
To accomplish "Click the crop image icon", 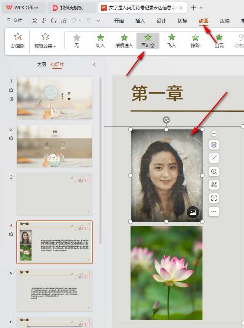I will 214,158.
